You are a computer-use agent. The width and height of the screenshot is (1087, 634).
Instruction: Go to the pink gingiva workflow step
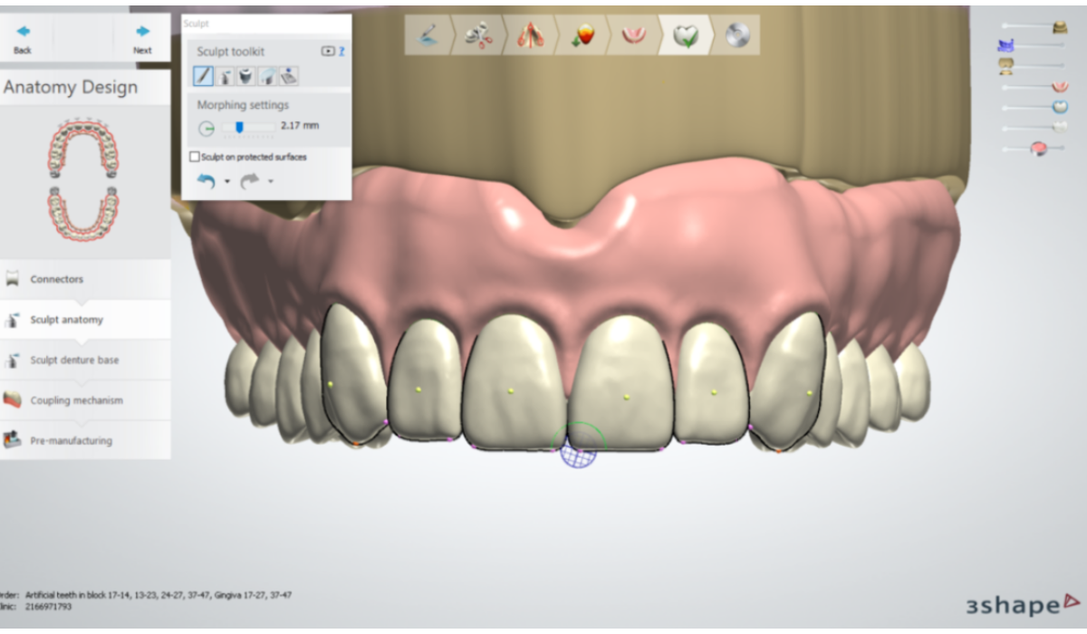pos(632,35)
